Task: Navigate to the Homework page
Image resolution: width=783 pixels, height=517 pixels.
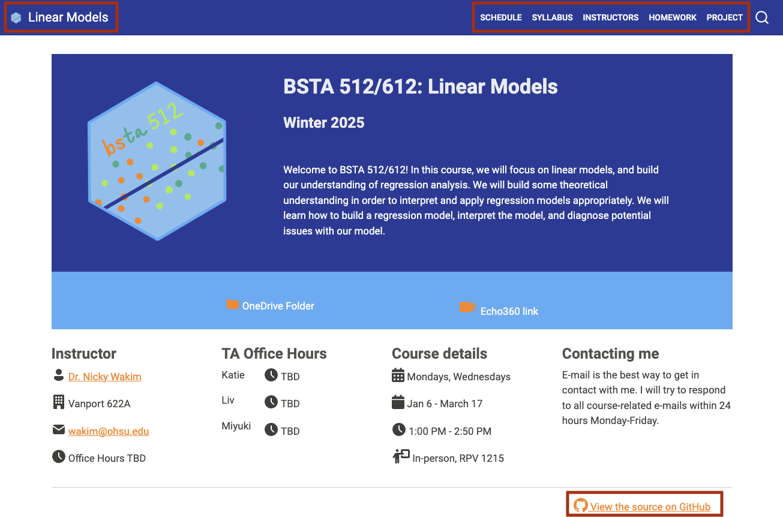Action: 673,17
